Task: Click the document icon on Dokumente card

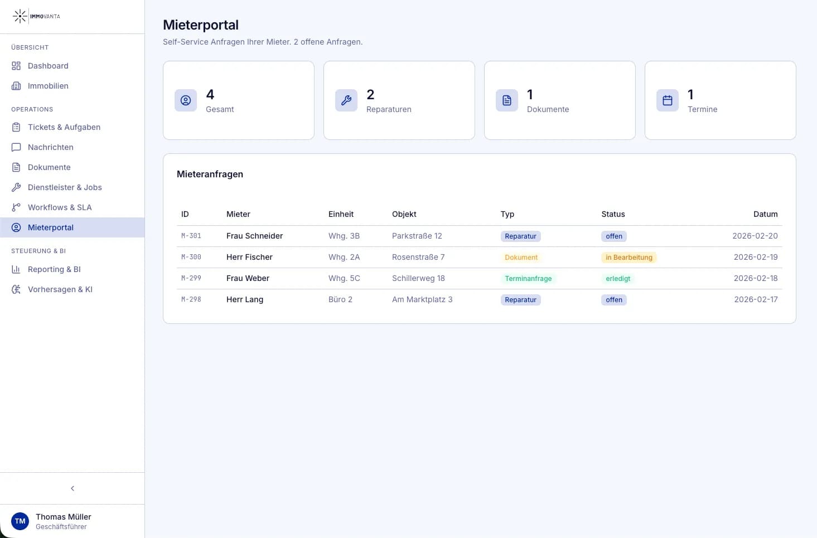Action: (506, 100)
